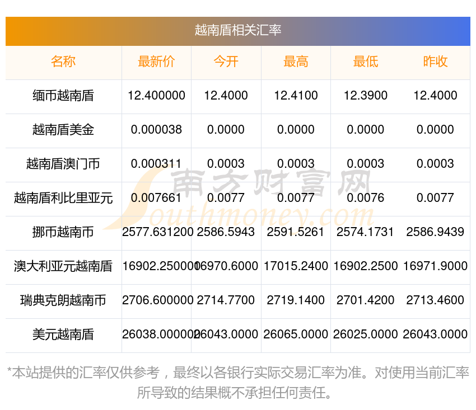Click the latest price 0.007661
Screen dimensions: 476x410
click(x=156, y=198)
